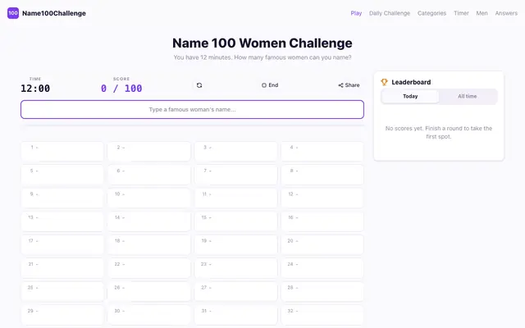
Task: Click answer slot number 20
Action: 322,244
